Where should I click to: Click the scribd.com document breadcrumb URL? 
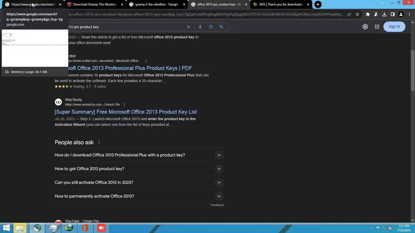105,61
